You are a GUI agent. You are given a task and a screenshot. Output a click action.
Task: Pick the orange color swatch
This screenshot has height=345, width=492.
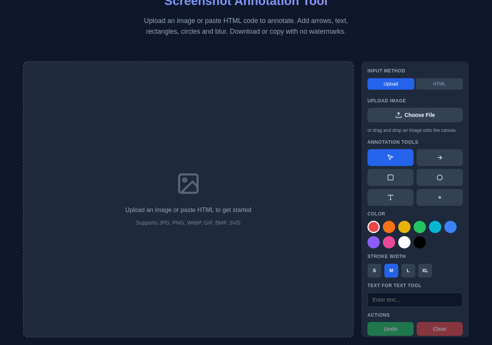(x=389, y=227)
